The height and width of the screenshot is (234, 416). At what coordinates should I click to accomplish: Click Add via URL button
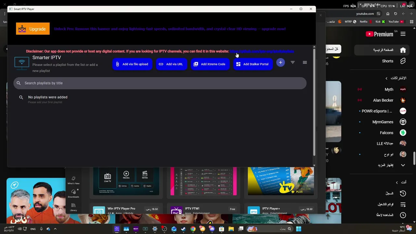click(x=171, y=64)
